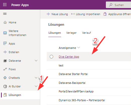Click the Lösung importieren button
The width and height of the screenshot is (131, 105).
[x=85, y=14]
